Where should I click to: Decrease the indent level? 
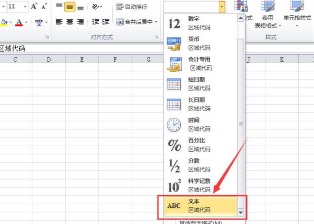[95, 22]
